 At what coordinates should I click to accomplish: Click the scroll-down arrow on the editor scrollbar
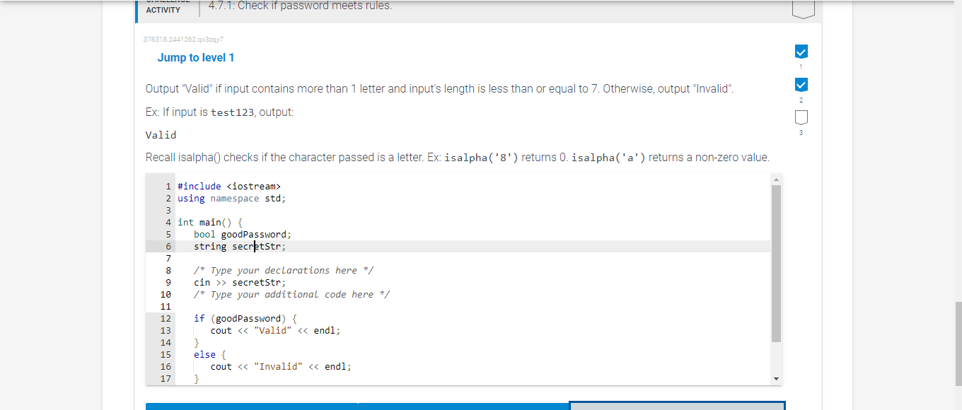coord(776,377)
